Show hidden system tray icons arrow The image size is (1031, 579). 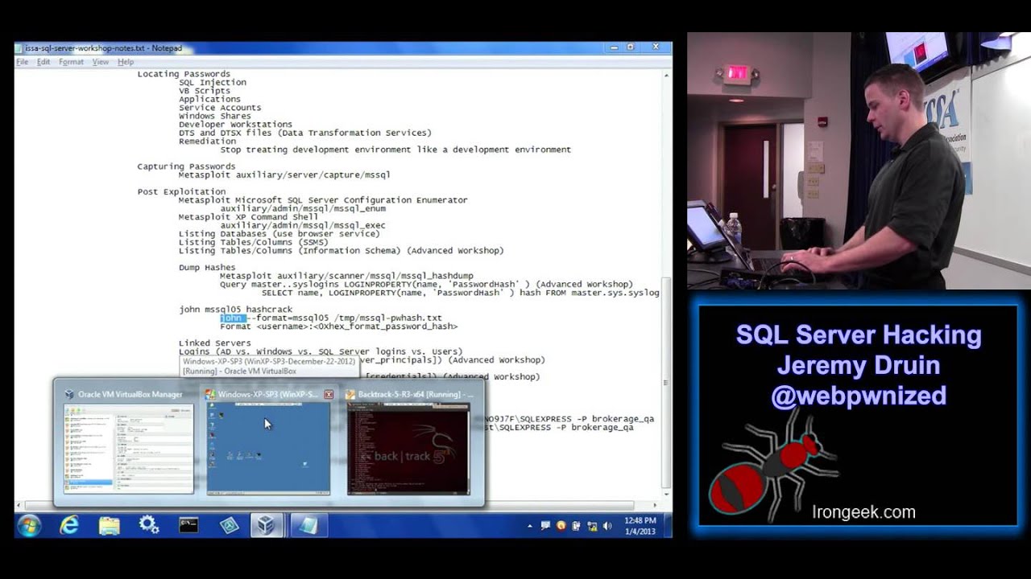529,527
